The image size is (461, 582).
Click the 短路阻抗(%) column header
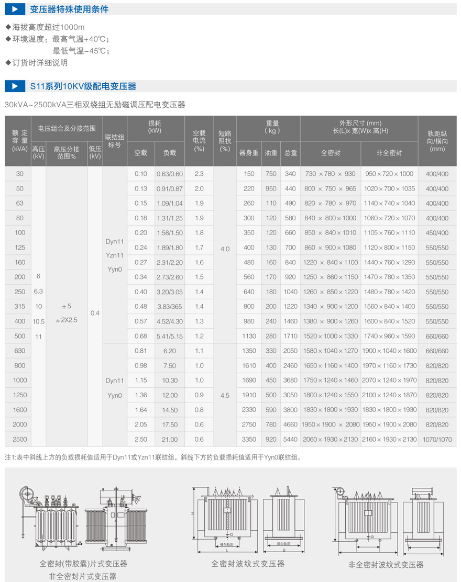pos(225,141)
